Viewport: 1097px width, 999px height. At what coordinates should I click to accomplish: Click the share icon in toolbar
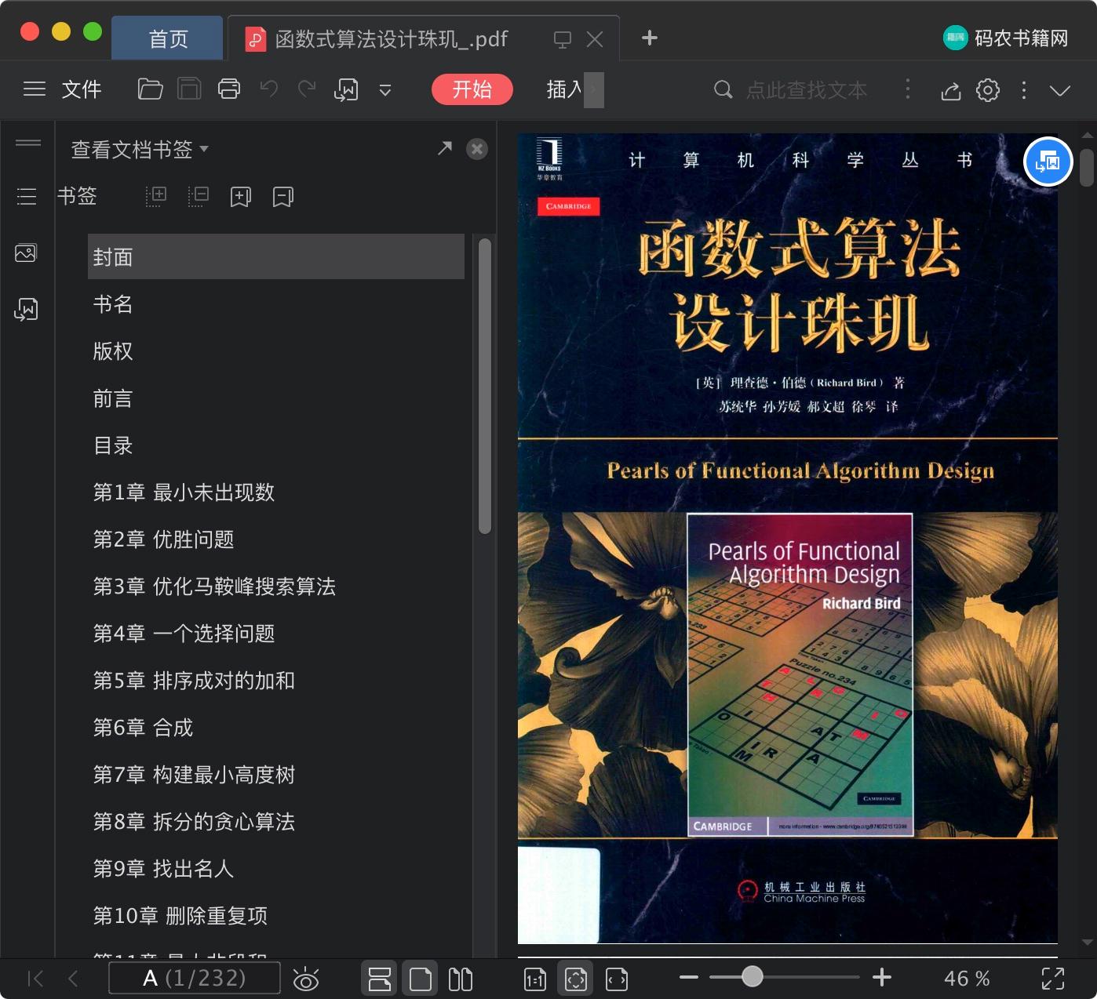[951, 90]
